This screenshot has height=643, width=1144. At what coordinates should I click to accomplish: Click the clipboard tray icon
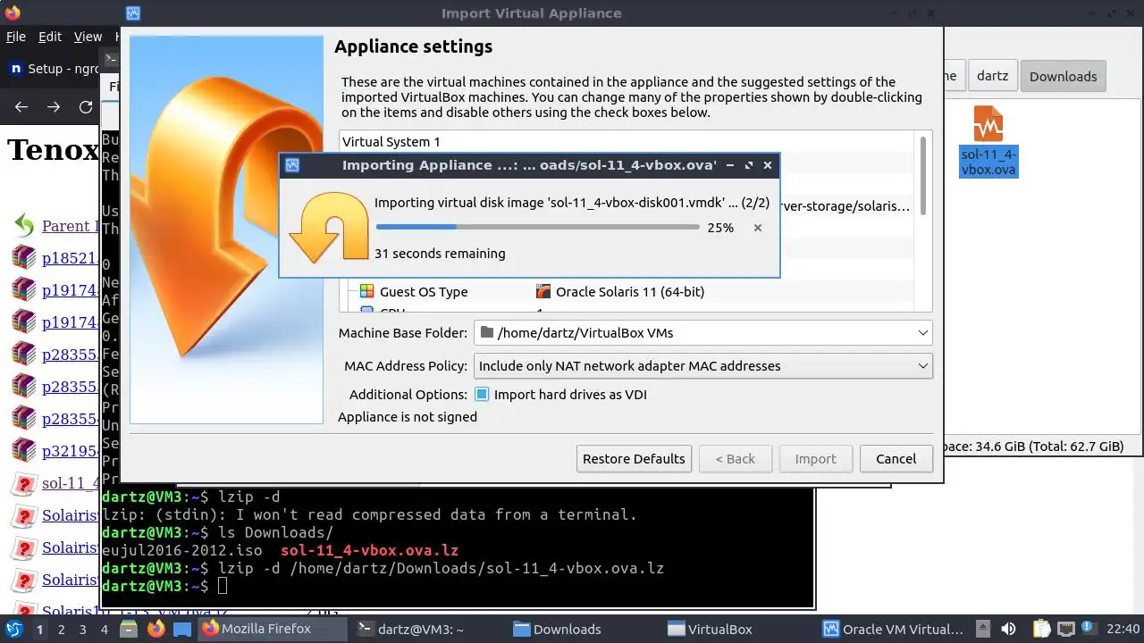1042,629
